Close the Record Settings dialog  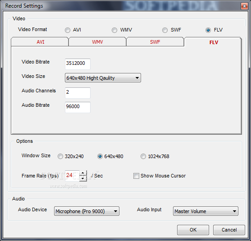(244, 6)
